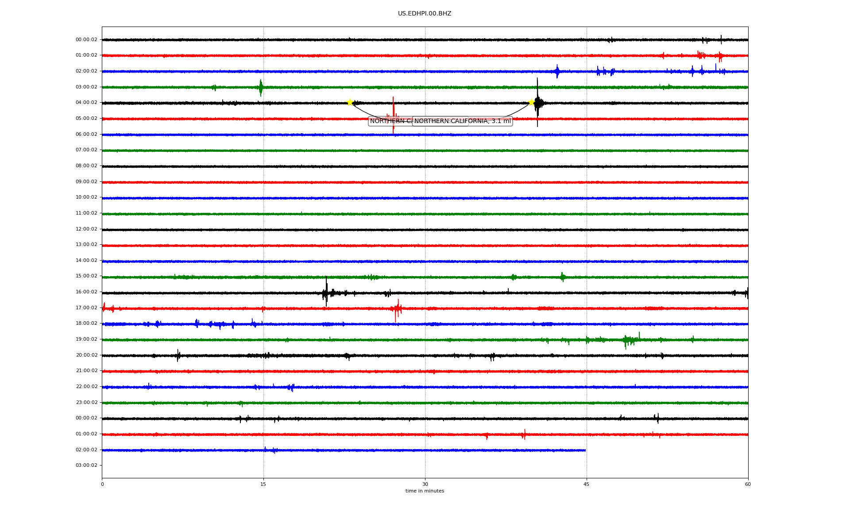Click the 30 tick label on x-axis
This screenshot has height=531, width=850.
point(425,484)
